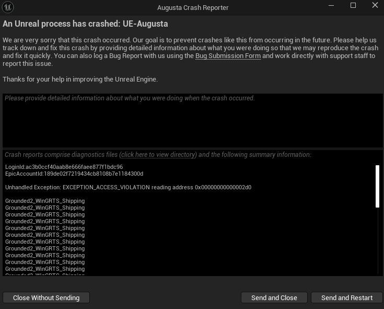Viewport: 384px width, 309px height.
Task: Select the LoginId line in summary
Action: click(64, 167)
